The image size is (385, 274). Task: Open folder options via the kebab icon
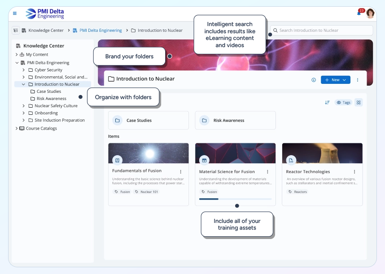click(357, 79)
